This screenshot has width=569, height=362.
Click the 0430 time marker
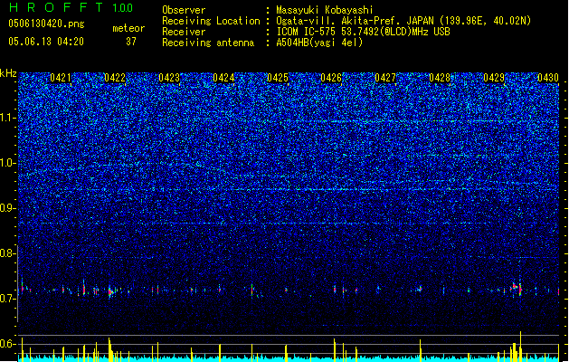[548, 78]
